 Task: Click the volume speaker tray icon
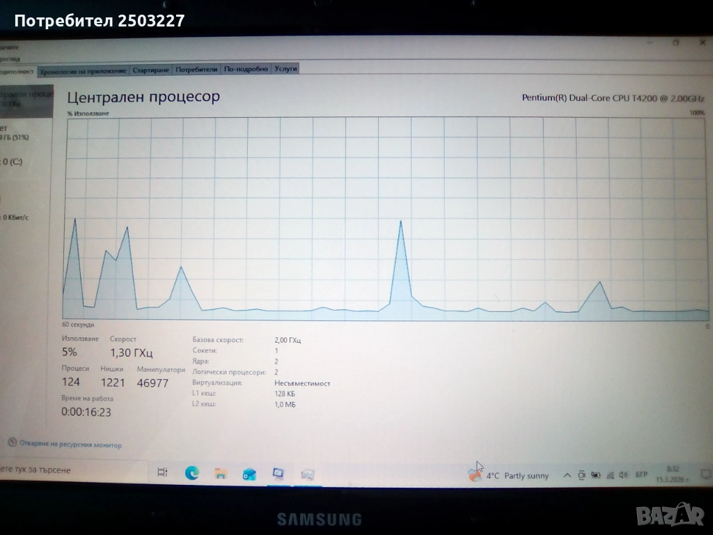pyautogui.click(x=623, y=475)
